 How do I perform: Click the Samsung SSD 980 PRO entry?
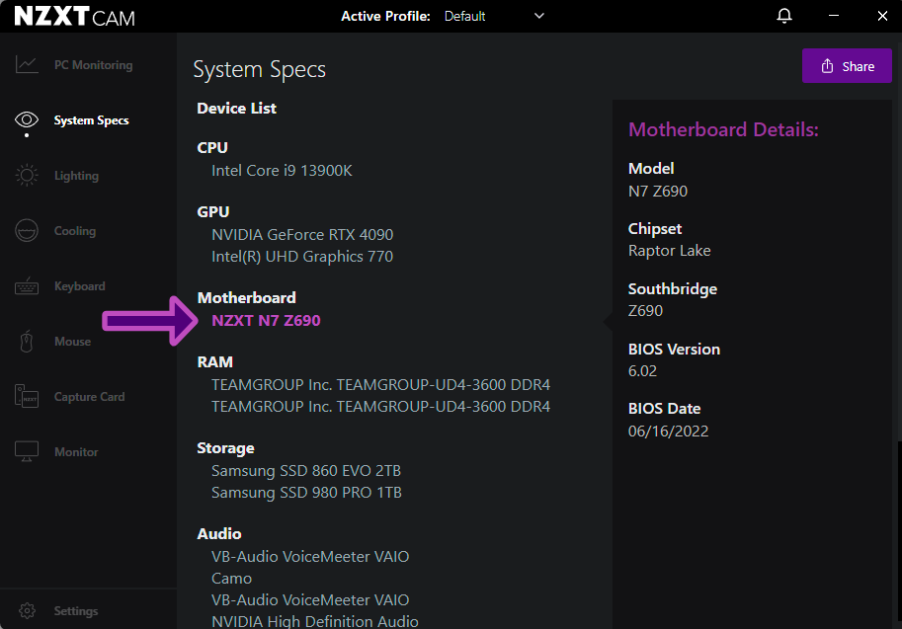tap(306, 492)
